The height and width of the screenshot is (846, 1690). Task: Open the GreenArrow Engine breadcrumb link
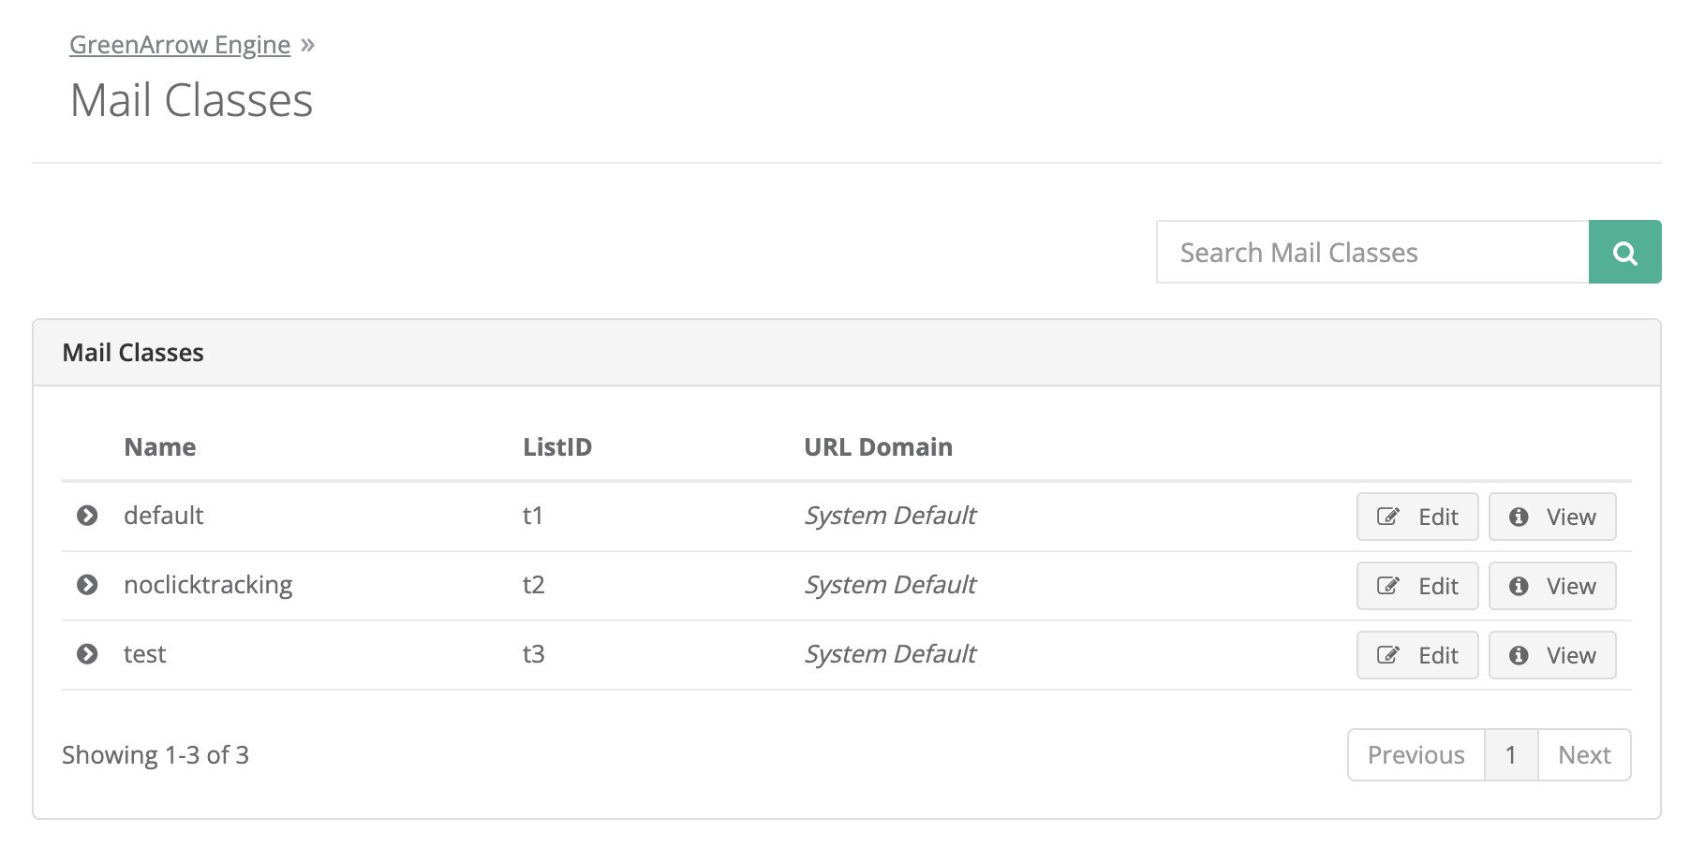[x=180, y=45]
